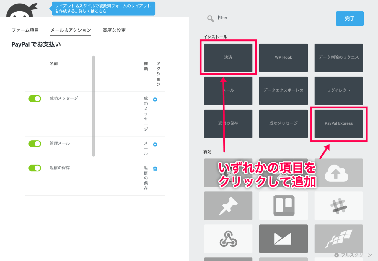Viewport: 378px width, 261px height.
Task: Add the データエクスポートの action
Action: pos(283,91)
